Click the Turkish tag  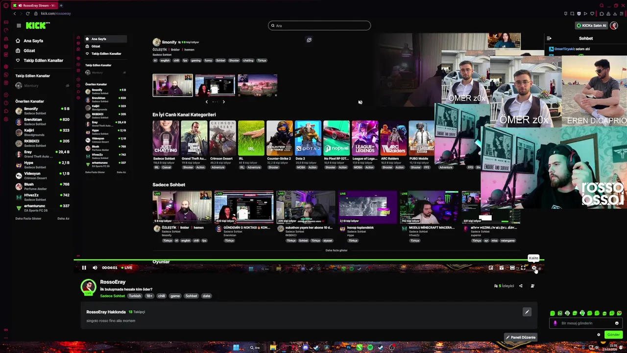click(135, 296)
